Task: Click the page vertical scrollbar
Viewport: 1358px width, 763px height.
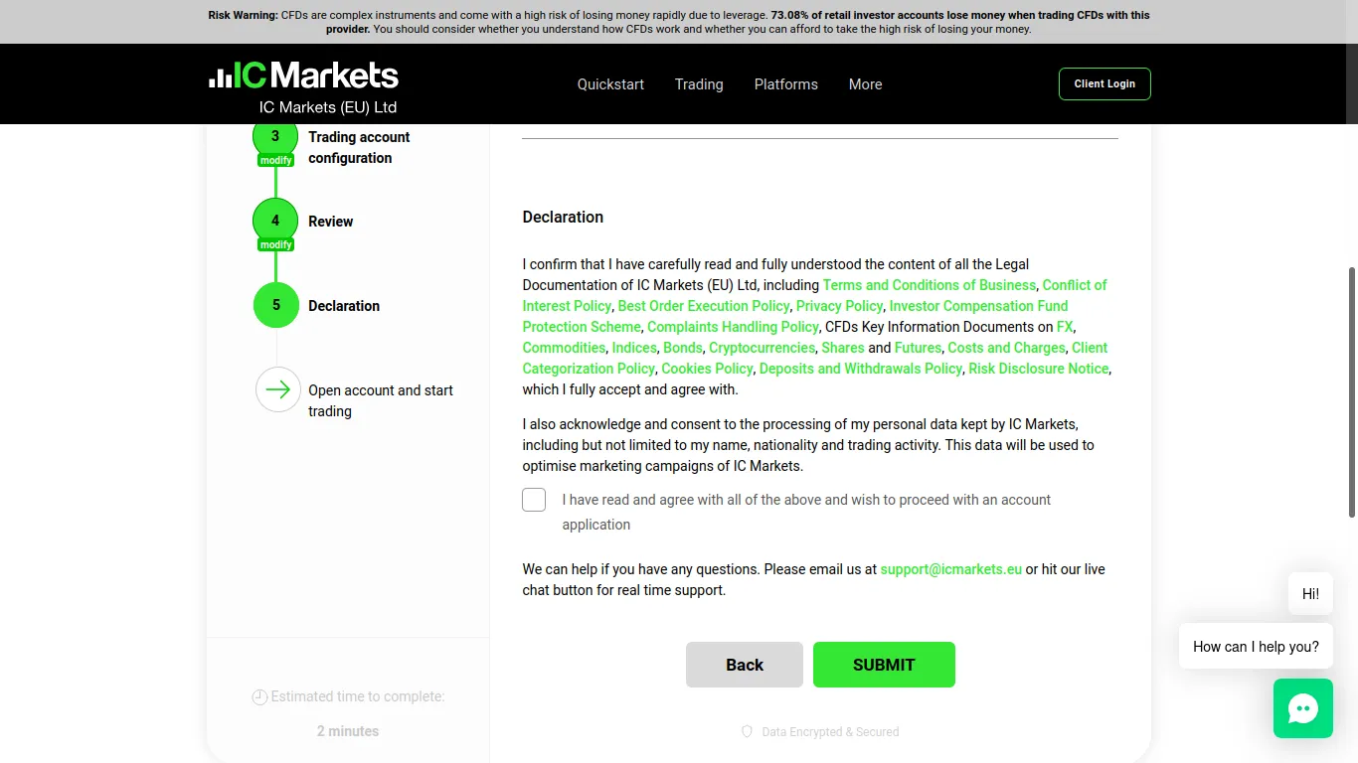Action: pos(1352,391)
